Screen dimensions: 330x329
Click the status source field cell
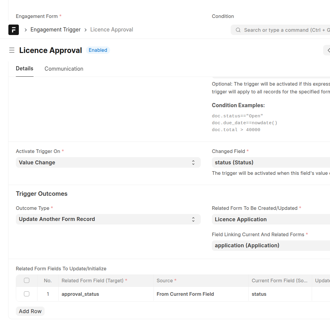280,294
